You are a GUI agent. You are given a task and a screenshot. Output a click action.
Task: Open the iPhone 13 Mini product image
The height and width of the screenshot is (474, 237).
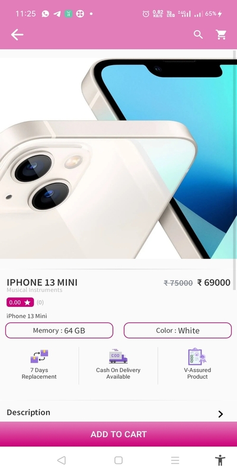tap(118, 158)
